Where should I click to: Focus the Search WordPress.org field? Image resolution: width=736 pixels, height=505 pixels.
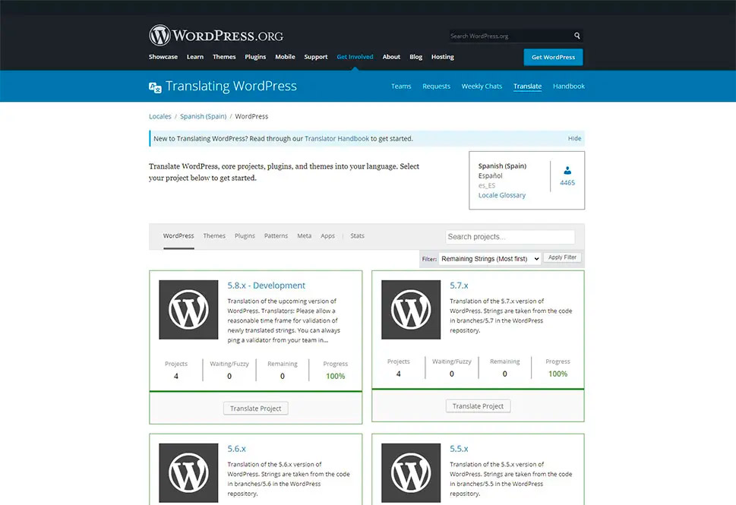509,36
